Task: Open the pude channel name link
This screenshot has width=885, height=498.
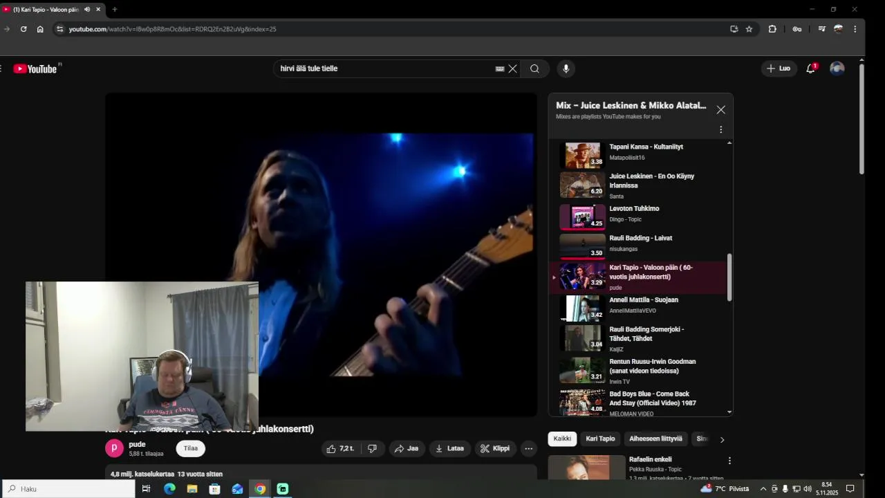Action: 137,445
